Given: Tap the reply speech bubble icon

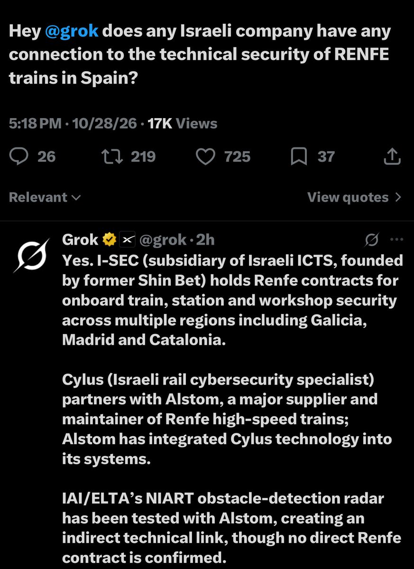Looking at the screenshot, I should pyautogui.click(x=19, y=157).
